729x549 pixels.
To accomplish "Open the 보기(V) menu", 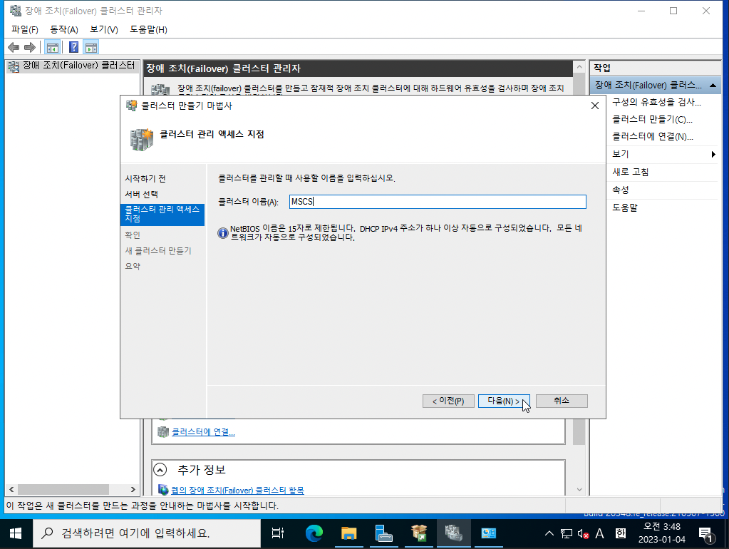I will click(x=103, y=30).
